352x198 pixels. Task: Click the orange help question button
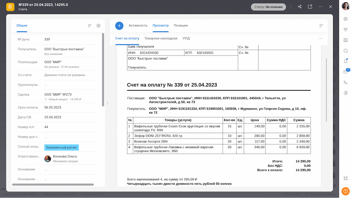[x=345, y=191]
